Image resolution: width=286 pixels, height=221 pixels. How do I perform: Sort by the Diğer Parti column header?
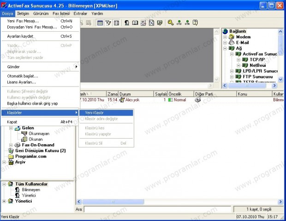pos(215,94)
